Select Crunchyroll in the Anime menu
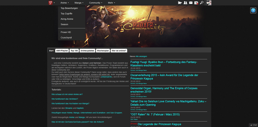 [x=66, y=37]
